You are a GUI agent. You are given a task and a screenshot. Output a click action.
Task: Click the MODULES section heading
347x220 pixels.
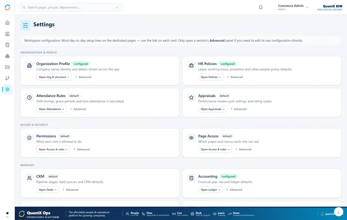(x=27, y=165)
